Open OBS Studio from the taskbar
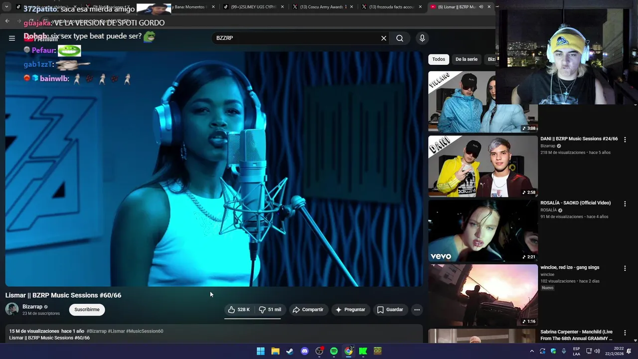Image resolution: width=638 pixels, height=359 pixels. click(319, 351)
